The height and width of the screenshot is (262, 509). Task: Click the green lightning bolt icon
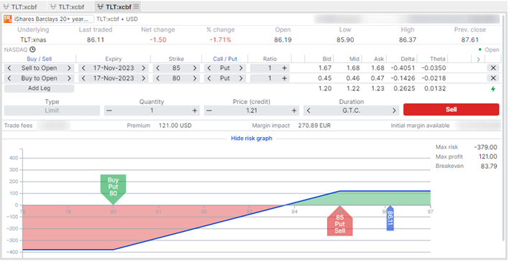493,89
